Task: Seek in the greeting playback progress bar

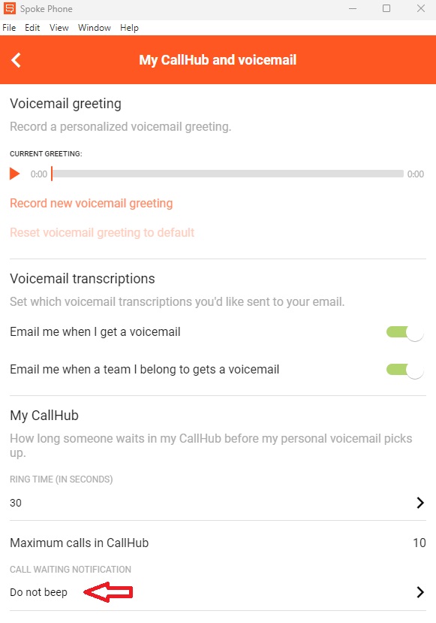Action: pos(227,174)
